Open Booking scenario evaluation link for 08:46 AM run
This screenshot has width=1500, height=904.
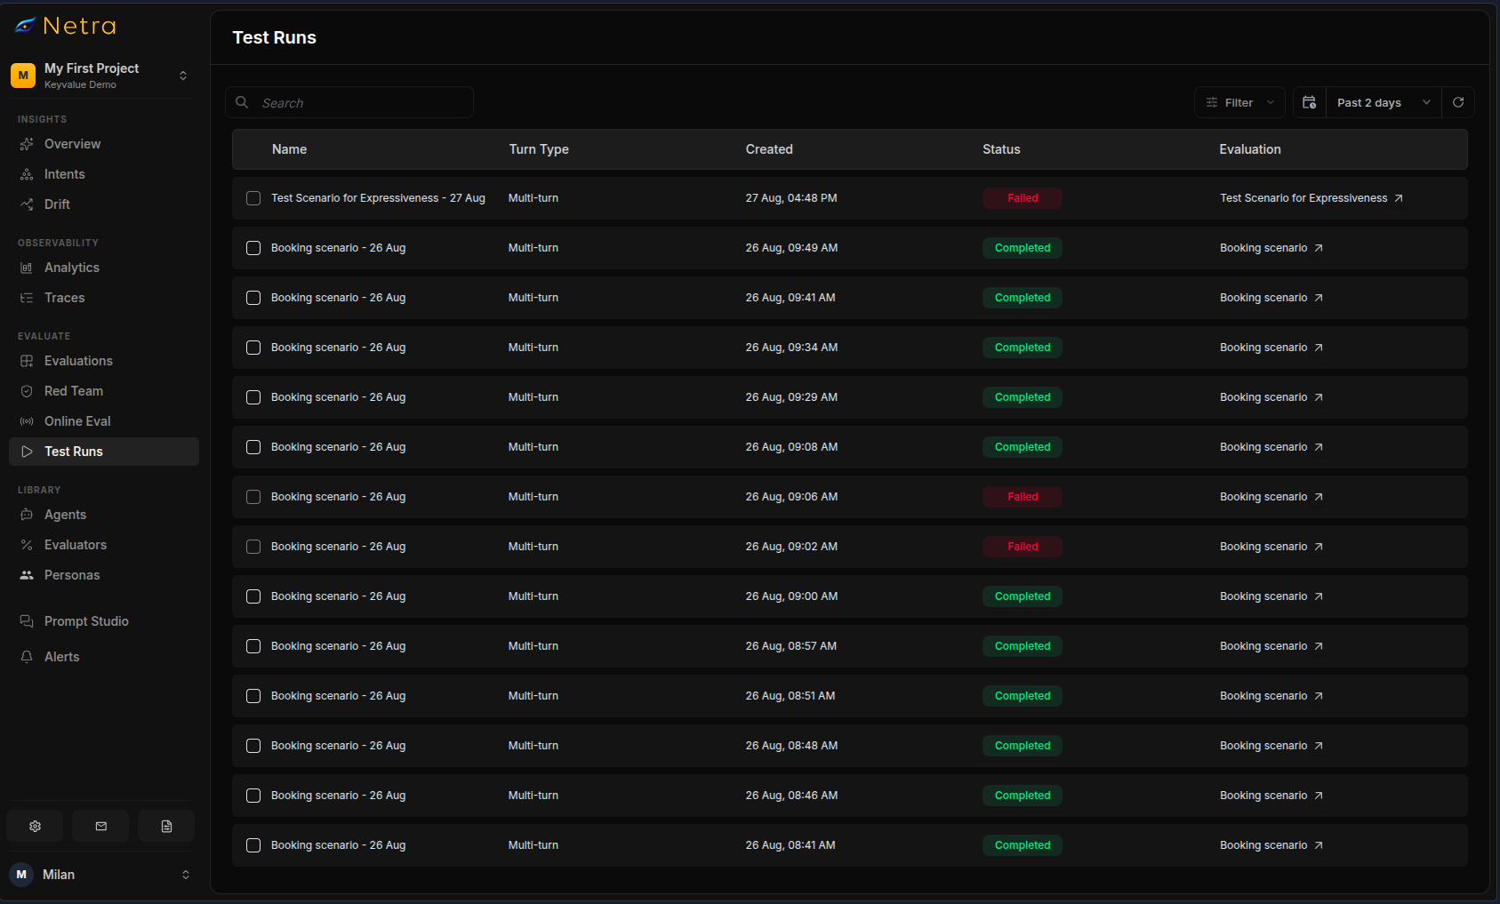pos(1271,796)
